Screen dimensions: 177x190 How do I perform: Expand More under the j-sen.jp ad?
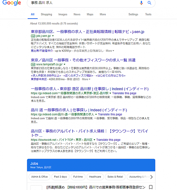point(110,51)
